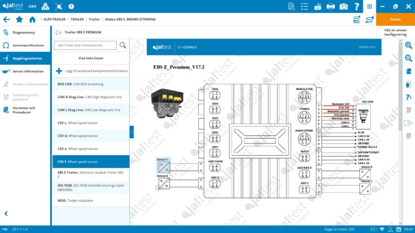The width and height of the screenshot is (415, 233).
Task: Open Servie information in the sidebar
Action: pyautogui.click(x=25, y=71)
